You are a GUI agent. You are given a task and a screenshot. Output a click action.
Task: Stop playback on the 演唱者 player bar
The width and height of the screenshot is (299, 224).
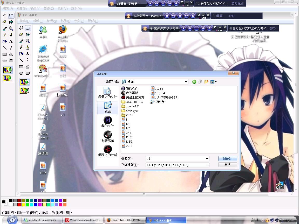(150, 3)
